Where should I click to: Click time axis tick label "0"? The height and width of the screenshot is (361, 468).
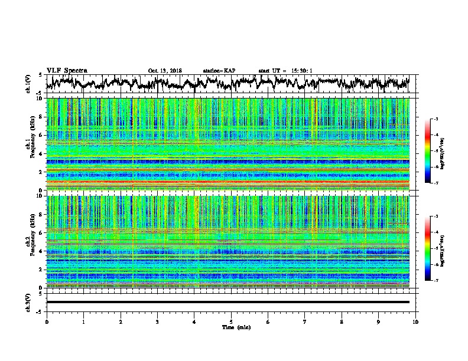click(47, 322)
